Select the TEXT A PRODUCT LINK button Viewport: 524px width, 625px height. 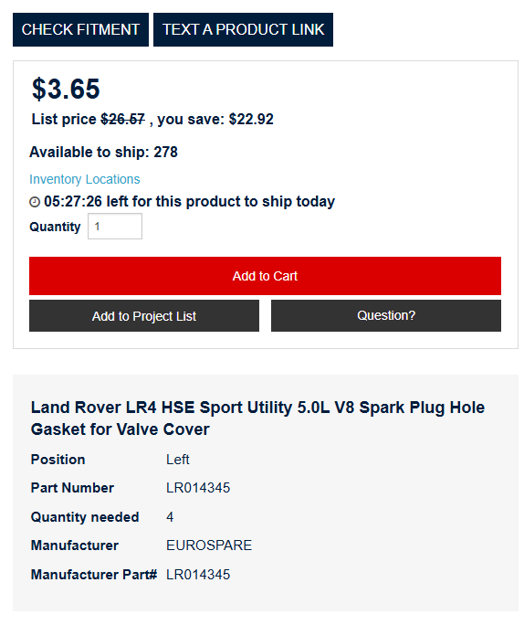243,29
